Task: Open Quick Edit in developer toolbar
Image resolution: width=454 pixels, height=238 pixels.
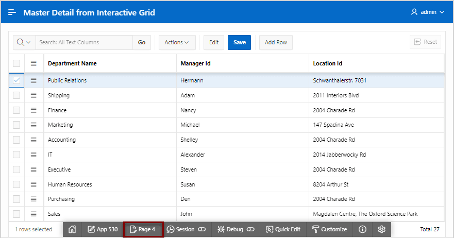Action: [x=283, y=229]
